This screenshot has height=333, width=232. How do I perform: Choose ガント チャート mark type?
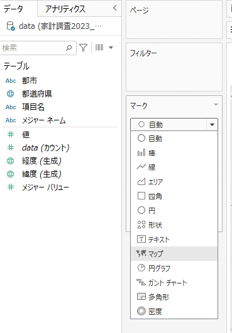pos(174,282)
